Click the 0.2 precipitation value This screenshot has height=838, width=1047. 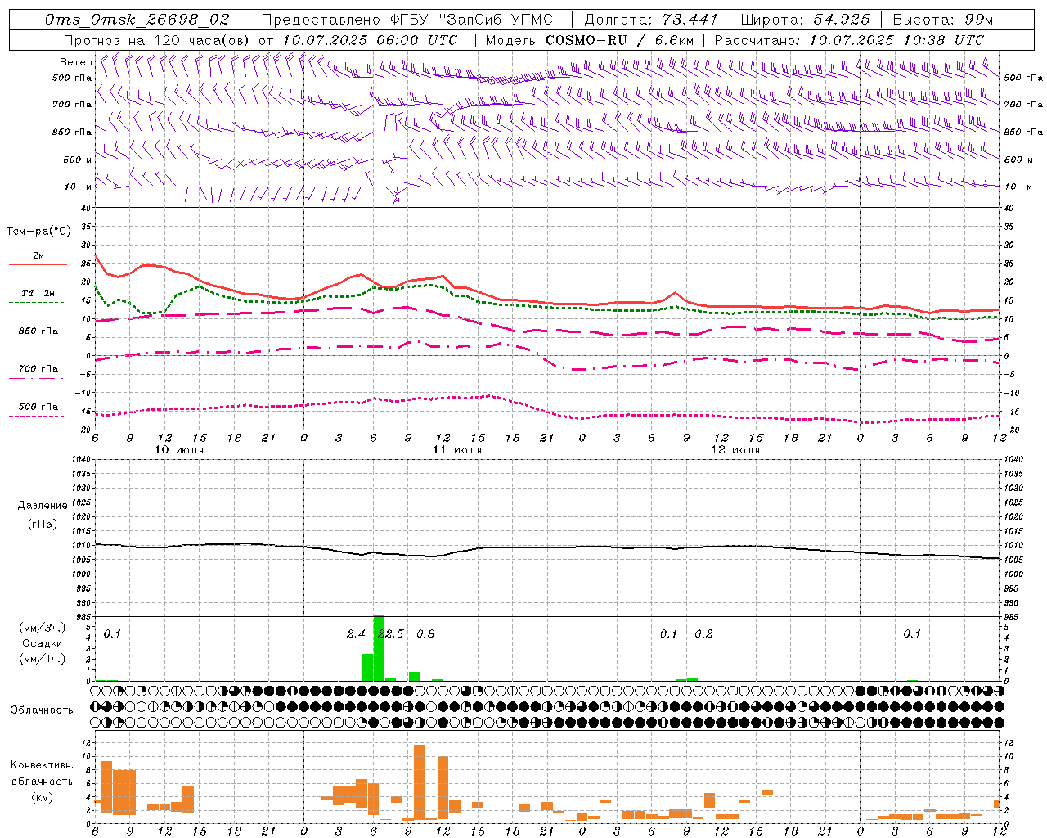click(x=703, y=634)
